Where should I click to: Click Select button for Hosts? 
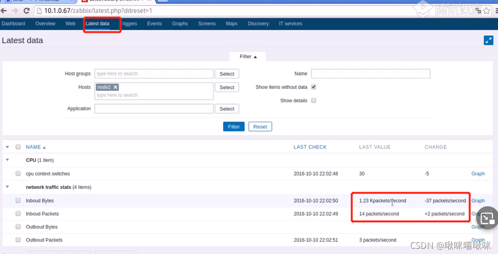click(x=227, y=87)
